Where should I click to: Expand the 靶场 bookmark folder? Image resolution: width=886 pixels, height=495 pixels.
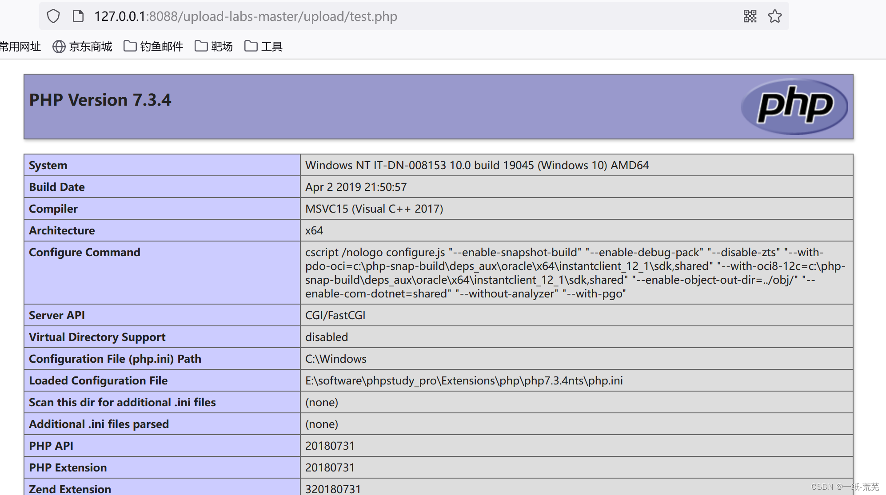pyautogui.click(x=222, y=47)
